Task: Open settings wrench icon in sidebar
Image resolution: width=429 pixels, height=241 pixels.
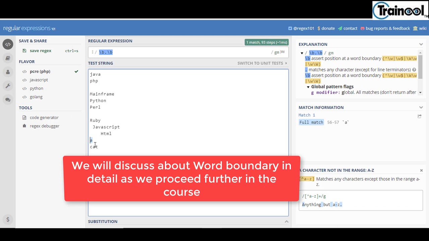Action: [8, 86]
